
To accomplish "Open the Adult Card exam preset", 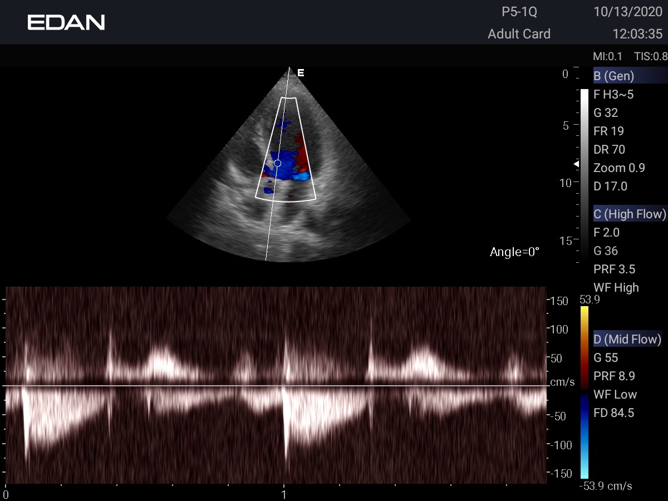I will click(519, 34).
